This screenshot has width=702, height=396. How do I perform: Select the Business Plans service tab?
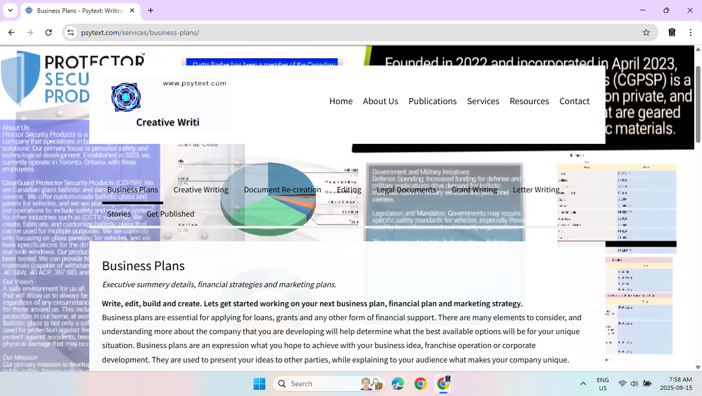[x=133, y=190]
